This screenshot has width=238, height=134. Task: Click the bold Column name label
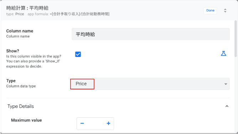[20, 31]
